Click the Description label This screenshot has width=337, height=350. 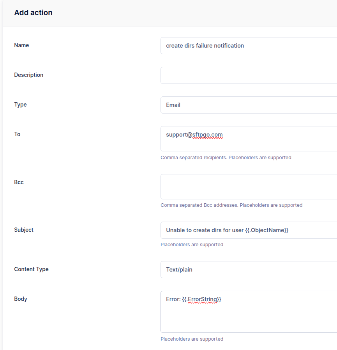(x=28, y=75)
